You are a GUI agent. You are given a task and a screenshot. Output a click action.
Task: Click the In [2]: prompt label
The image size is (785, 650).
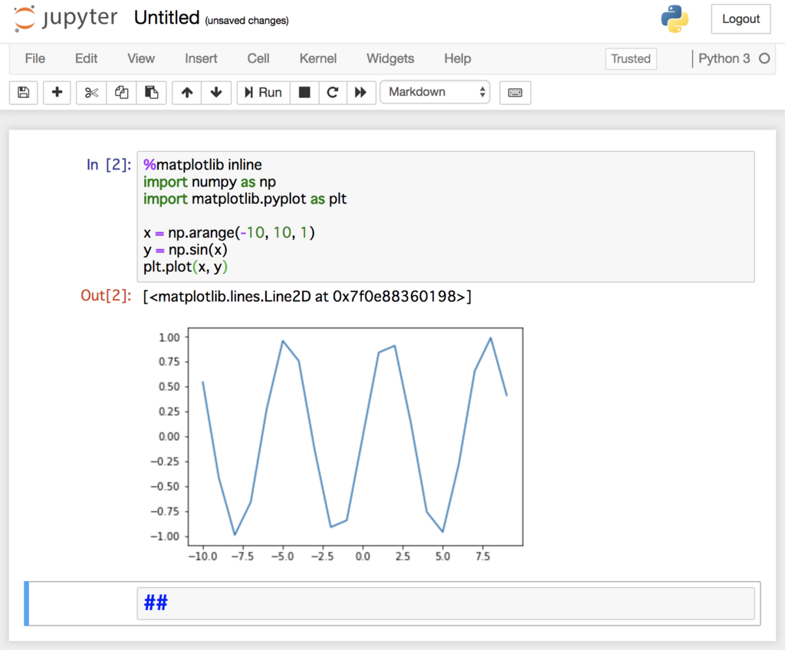tap(109, 165)
